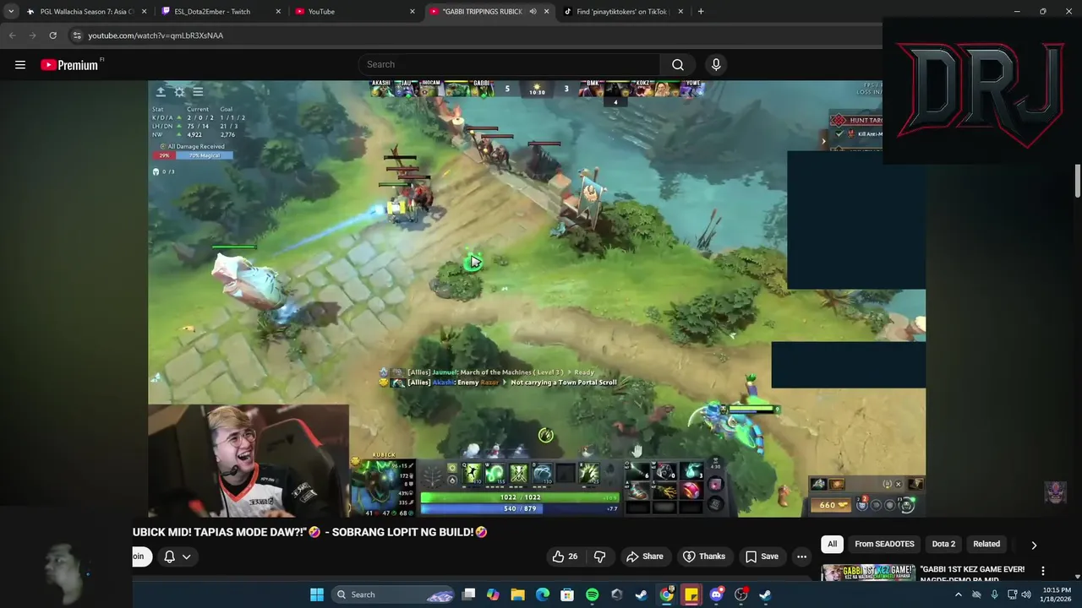This screenshot has width=1082, height=608.
Task: View site information icon in address bar
Action: (x=77, y=35)
